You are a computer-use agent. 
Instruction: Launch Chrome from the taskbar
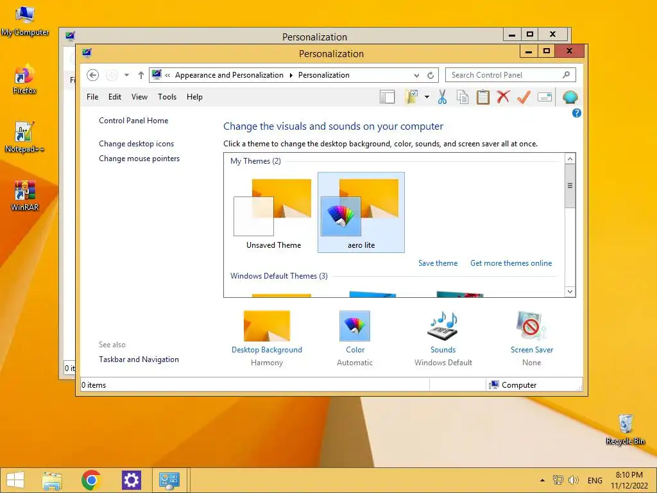[91, 480]
